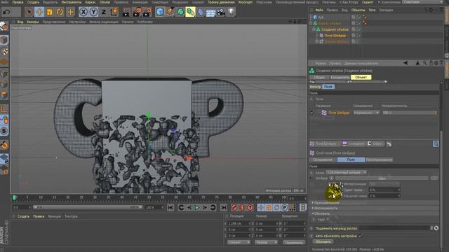The height and width of the screenshot is (252, 449).
Task: Click the record keyframe red button
Action: point(234,207)
